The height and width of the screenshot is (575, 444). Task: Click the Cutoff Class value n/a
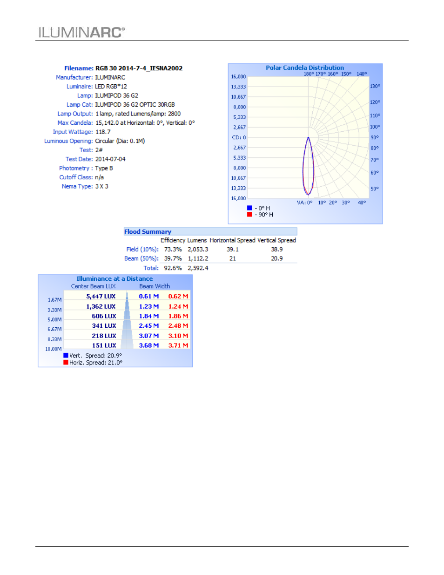[x=99, y=177]
